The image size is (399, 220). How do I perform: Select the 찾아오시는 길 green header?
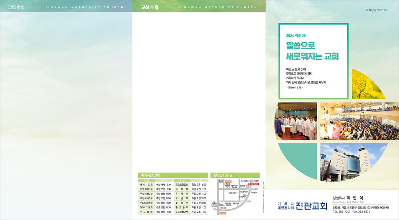[235, 175]
